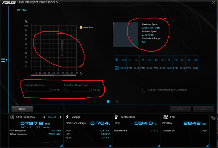Image resolution: width=218 pixels, height=148 pixels.
Task: Enable the Critical Temperature checkbox
Action: [144, 90]
